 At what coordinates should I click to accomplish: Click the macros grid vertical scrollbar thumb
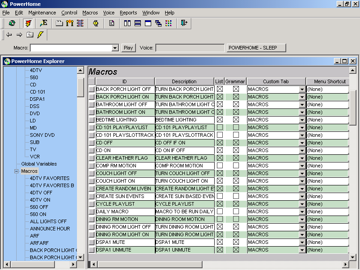pos(353,108)
